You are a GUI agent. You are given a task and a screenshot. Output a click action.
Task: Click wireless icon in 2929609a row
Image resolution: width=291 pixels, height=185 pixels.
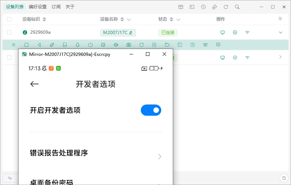click(247, 33)
